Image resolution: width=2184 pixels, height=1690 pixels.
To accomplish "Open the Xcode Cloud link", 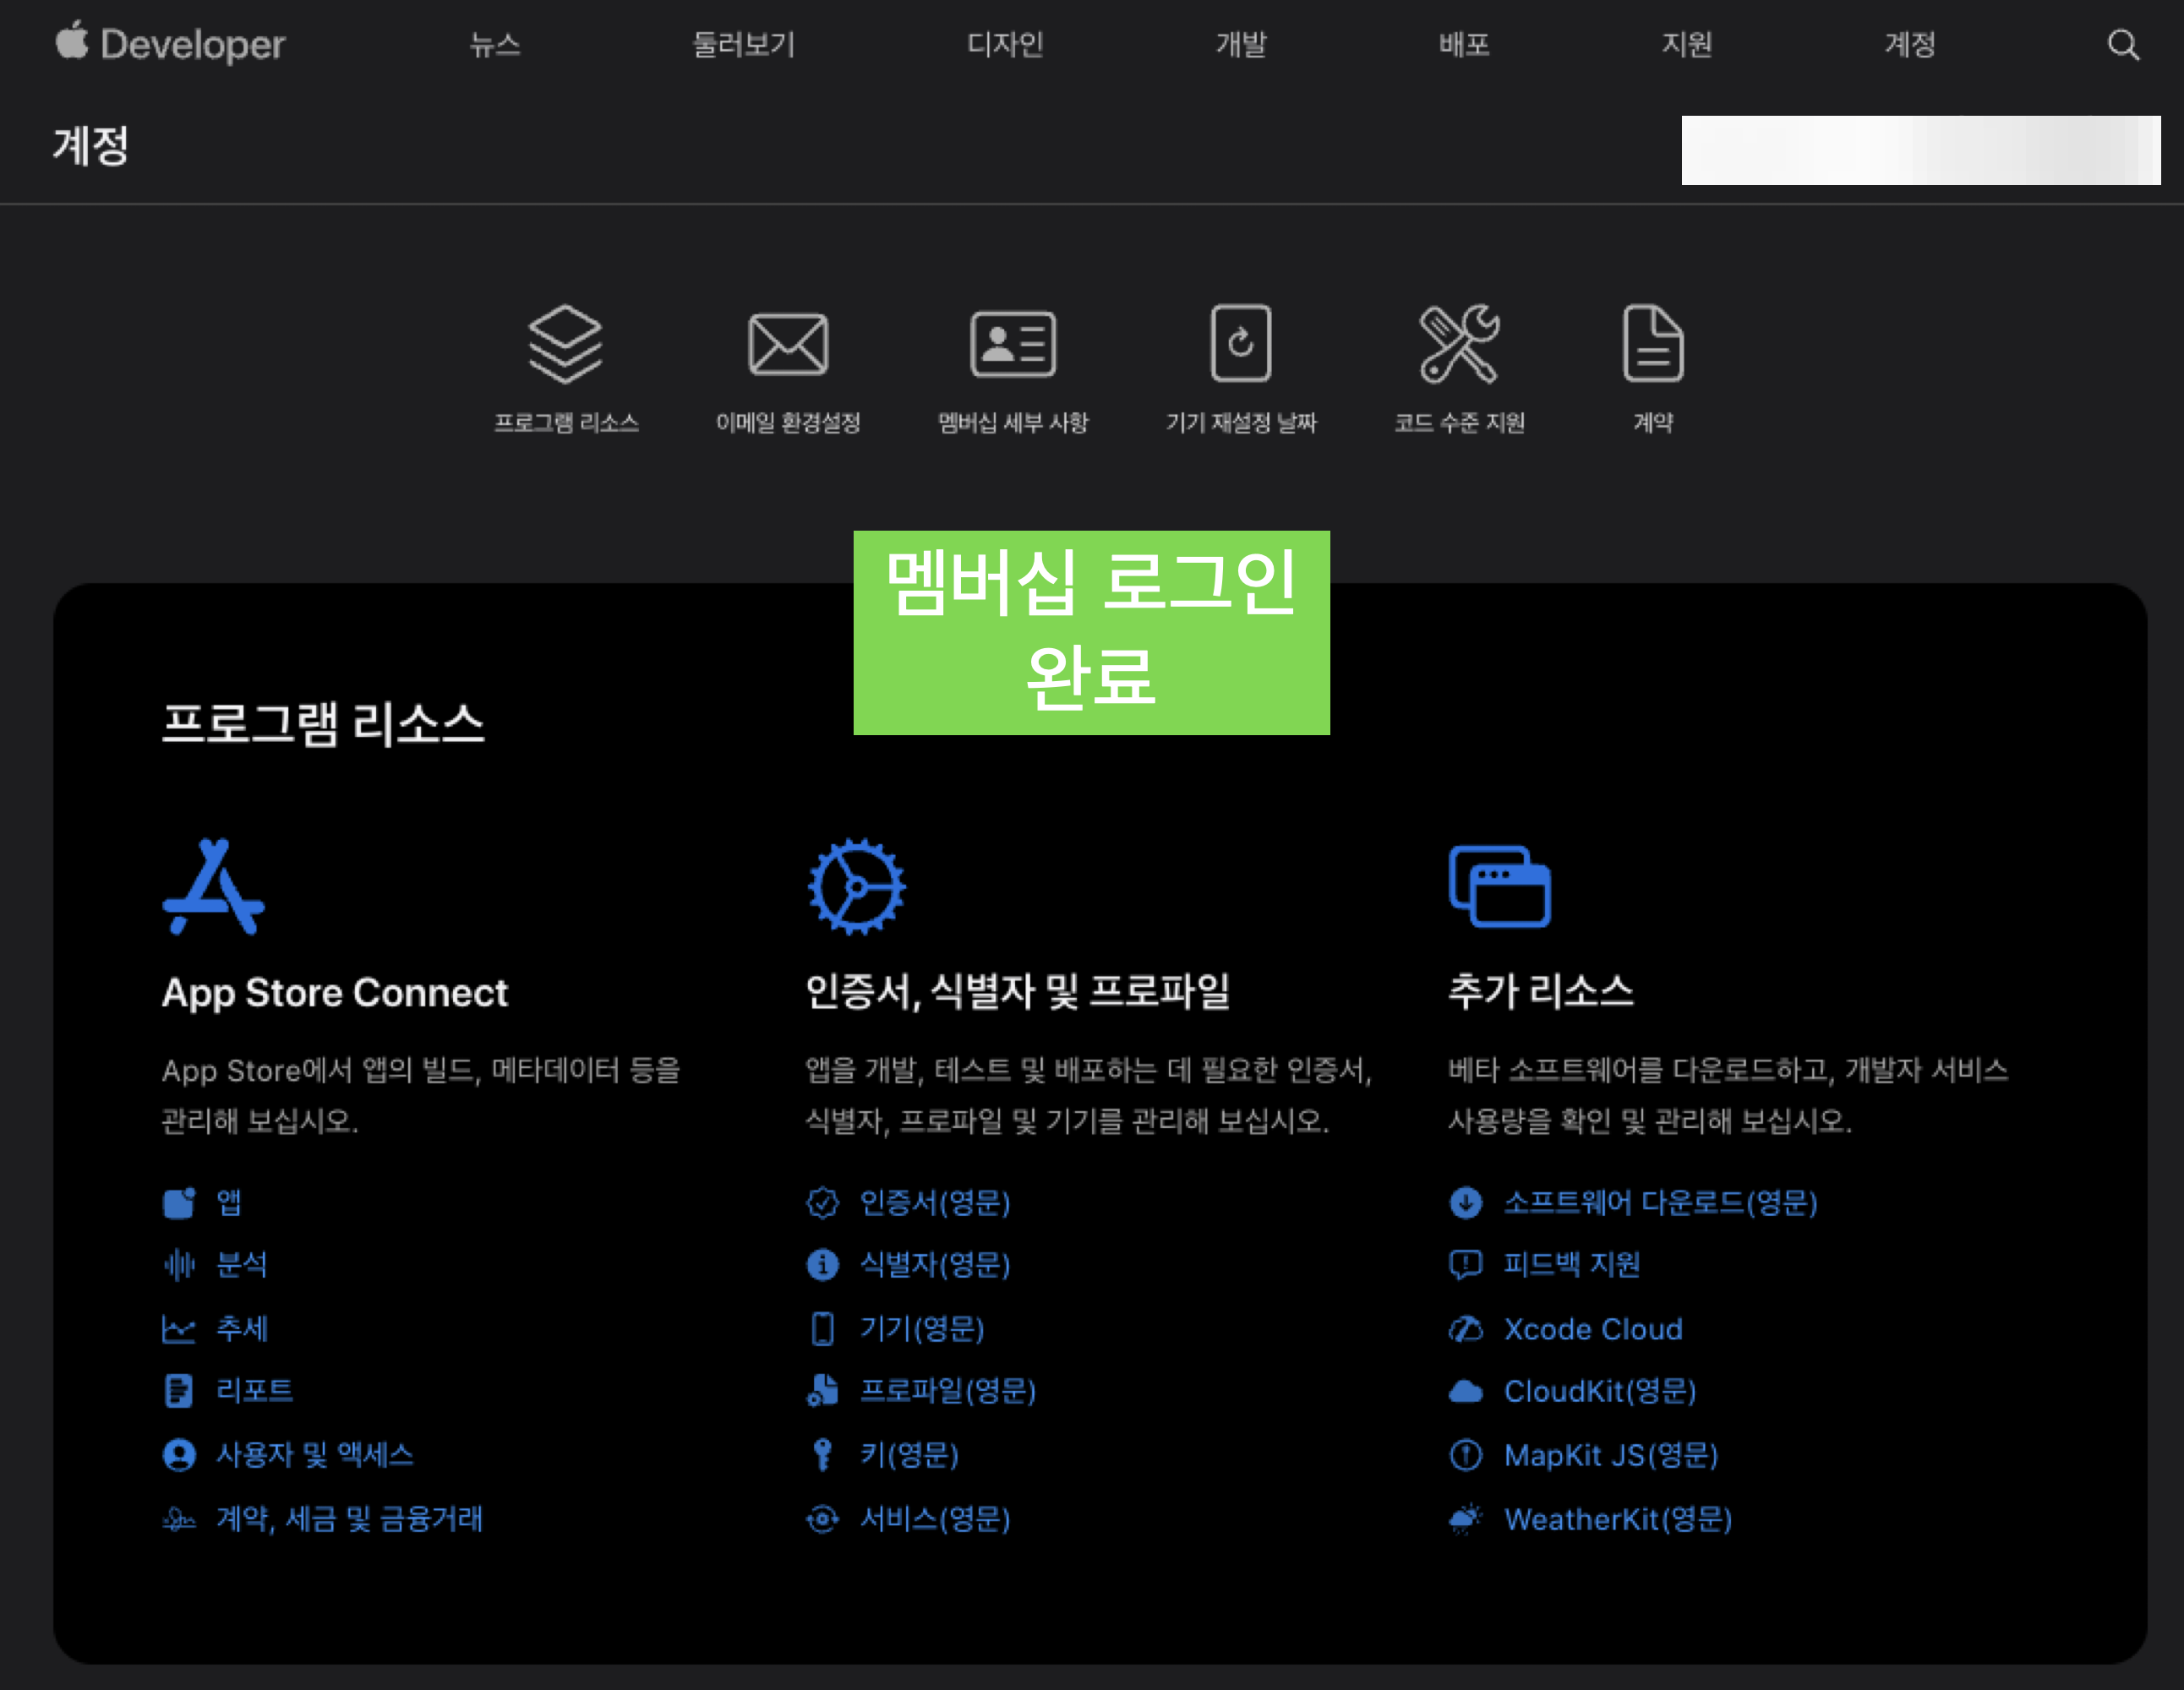I will (1592, 1329).
